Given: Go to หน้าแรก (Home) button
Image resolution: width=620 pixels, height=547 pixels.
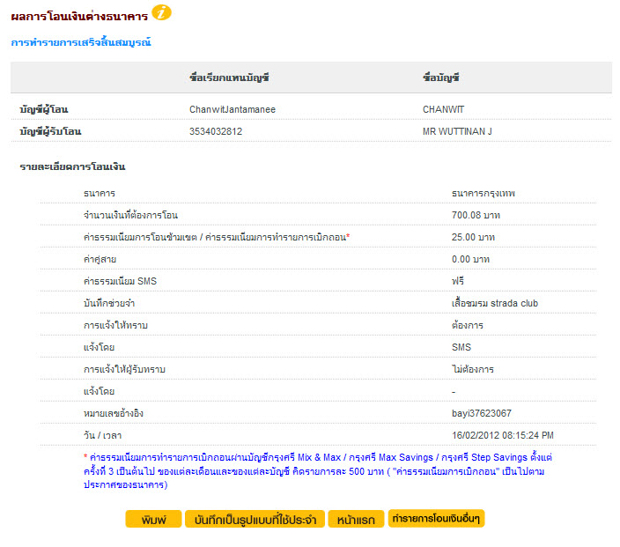Looking at the screenshot, I should point(356,520).
